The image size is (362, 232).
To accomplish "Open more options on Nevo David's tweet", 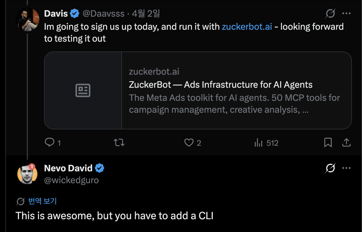I will (347, 168).
